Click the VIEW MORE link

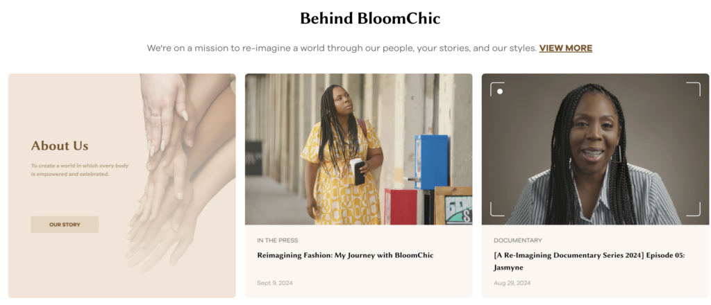click(x=565, y=49)
